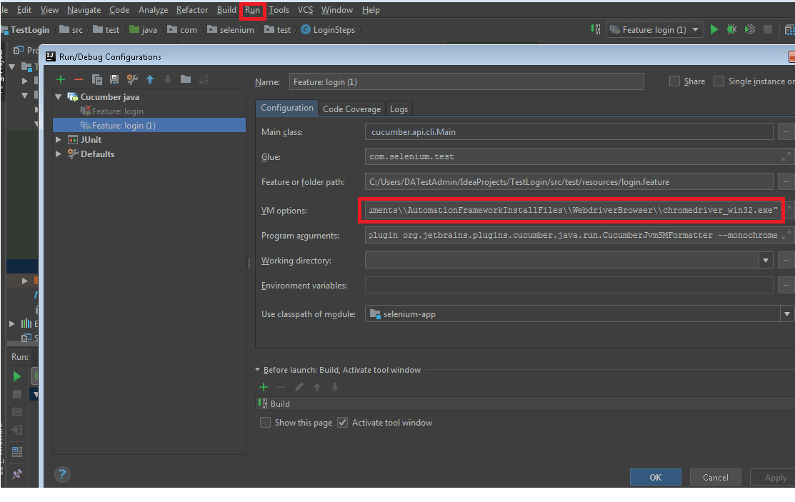Run tests with coverage icon
Image resolution: width=795 pixels, height=502 pixels.
click(x=749, y=29)
